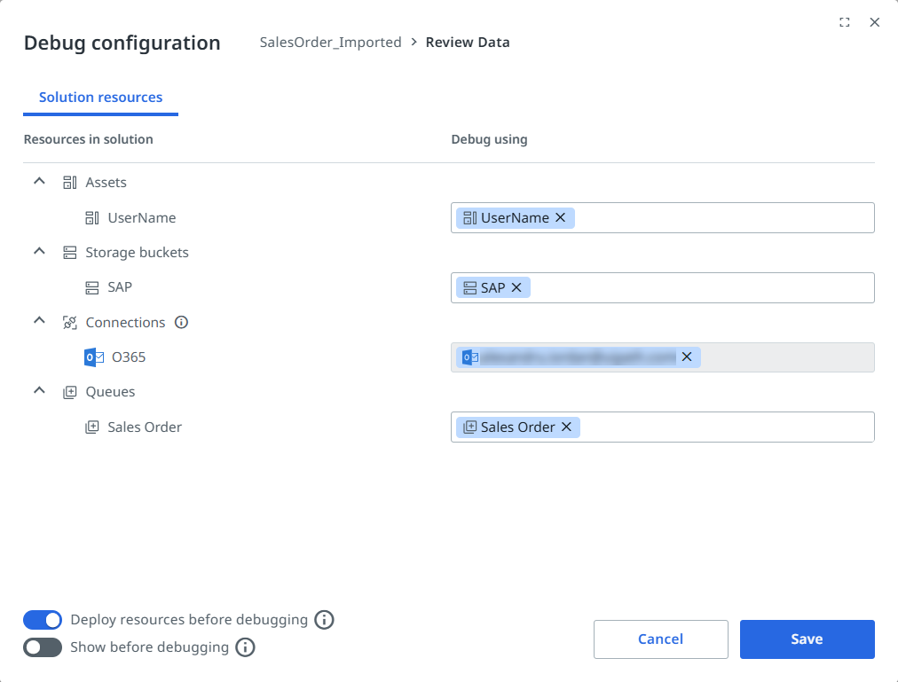Collapse the Storage buckets section
Viewport: 898px width, 682px height.
39,252
